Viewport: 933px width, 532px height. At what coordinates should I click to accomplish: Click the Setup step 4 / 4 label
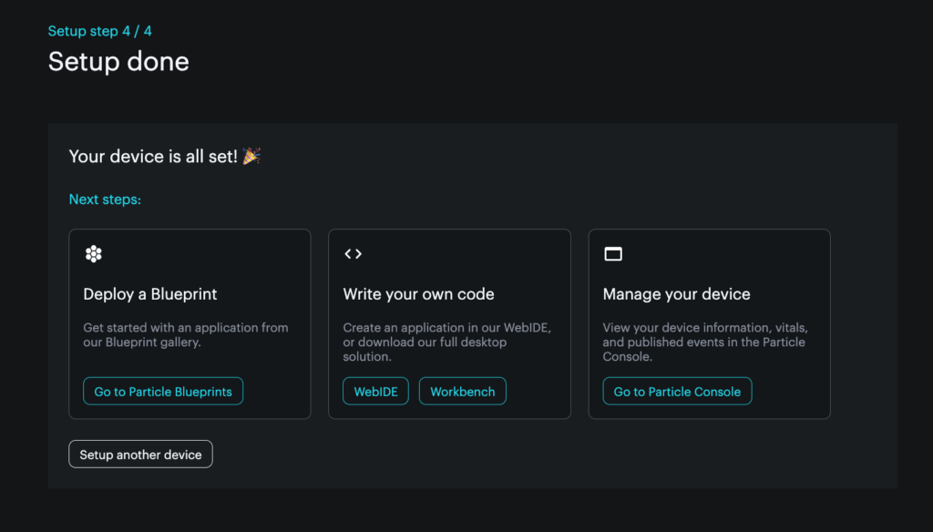pos(100,31)
